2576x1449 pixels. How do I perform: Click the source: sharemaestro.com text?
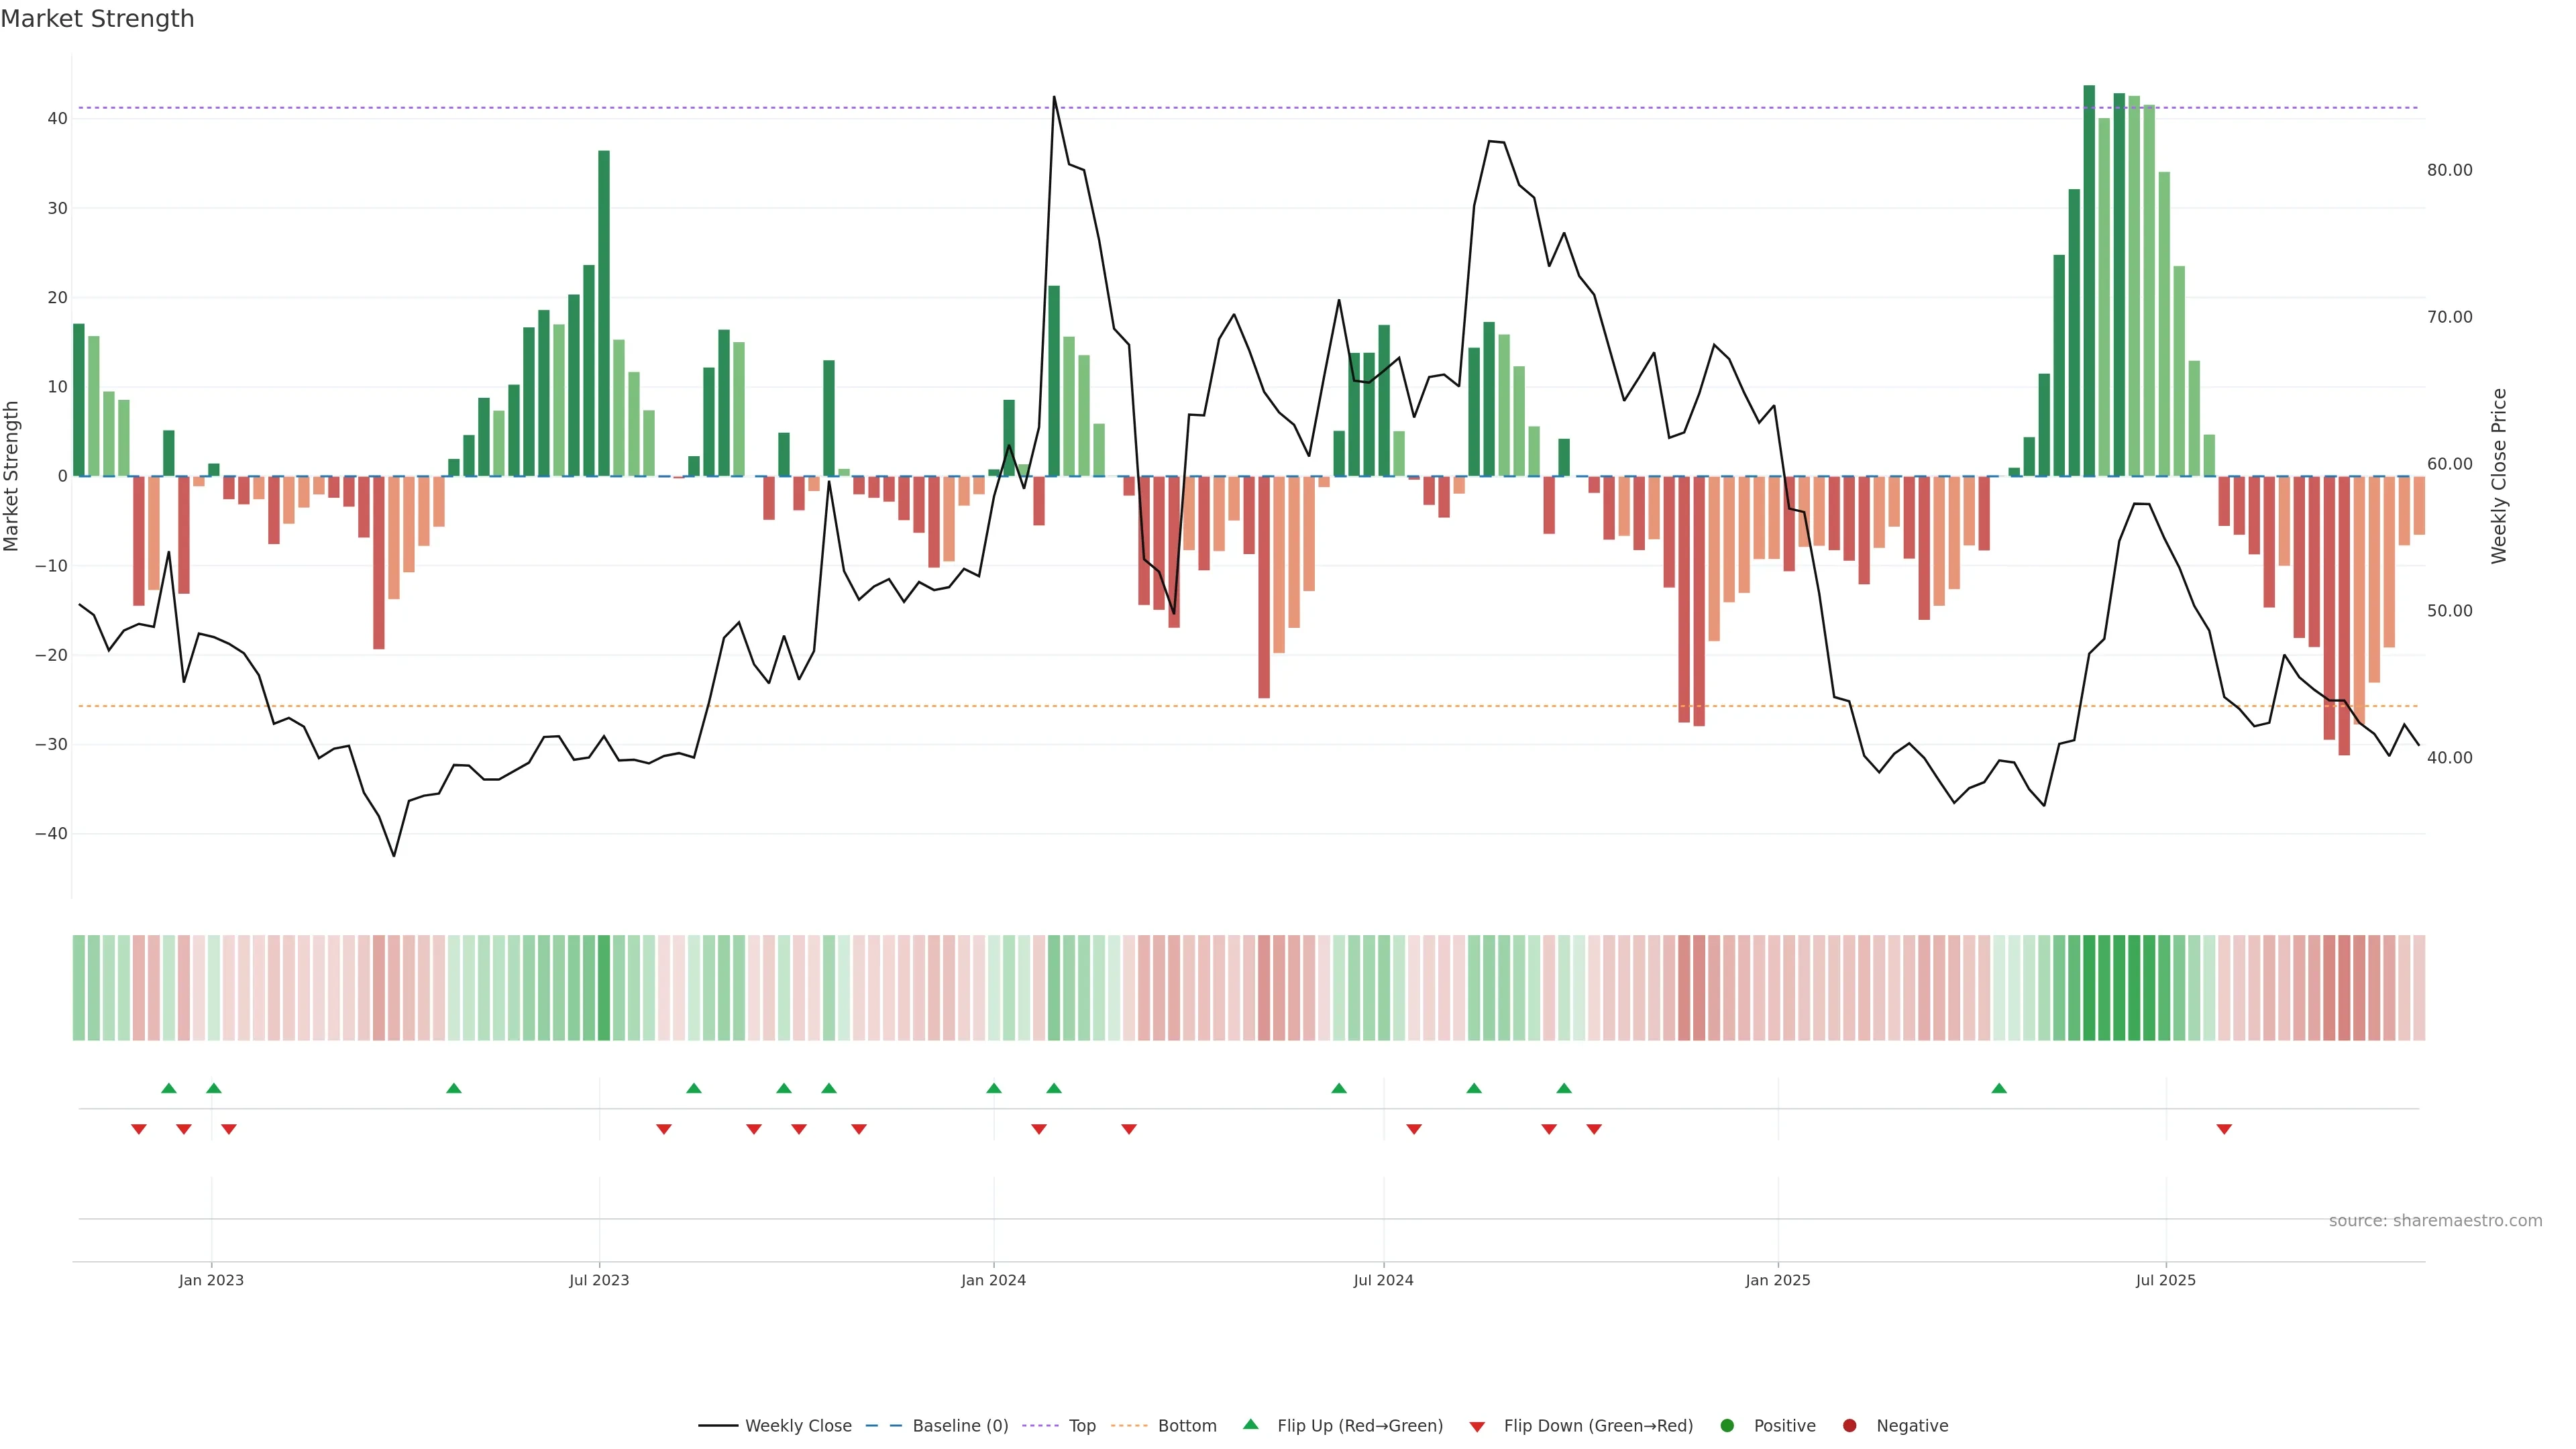click(x=2435, y=1221)
